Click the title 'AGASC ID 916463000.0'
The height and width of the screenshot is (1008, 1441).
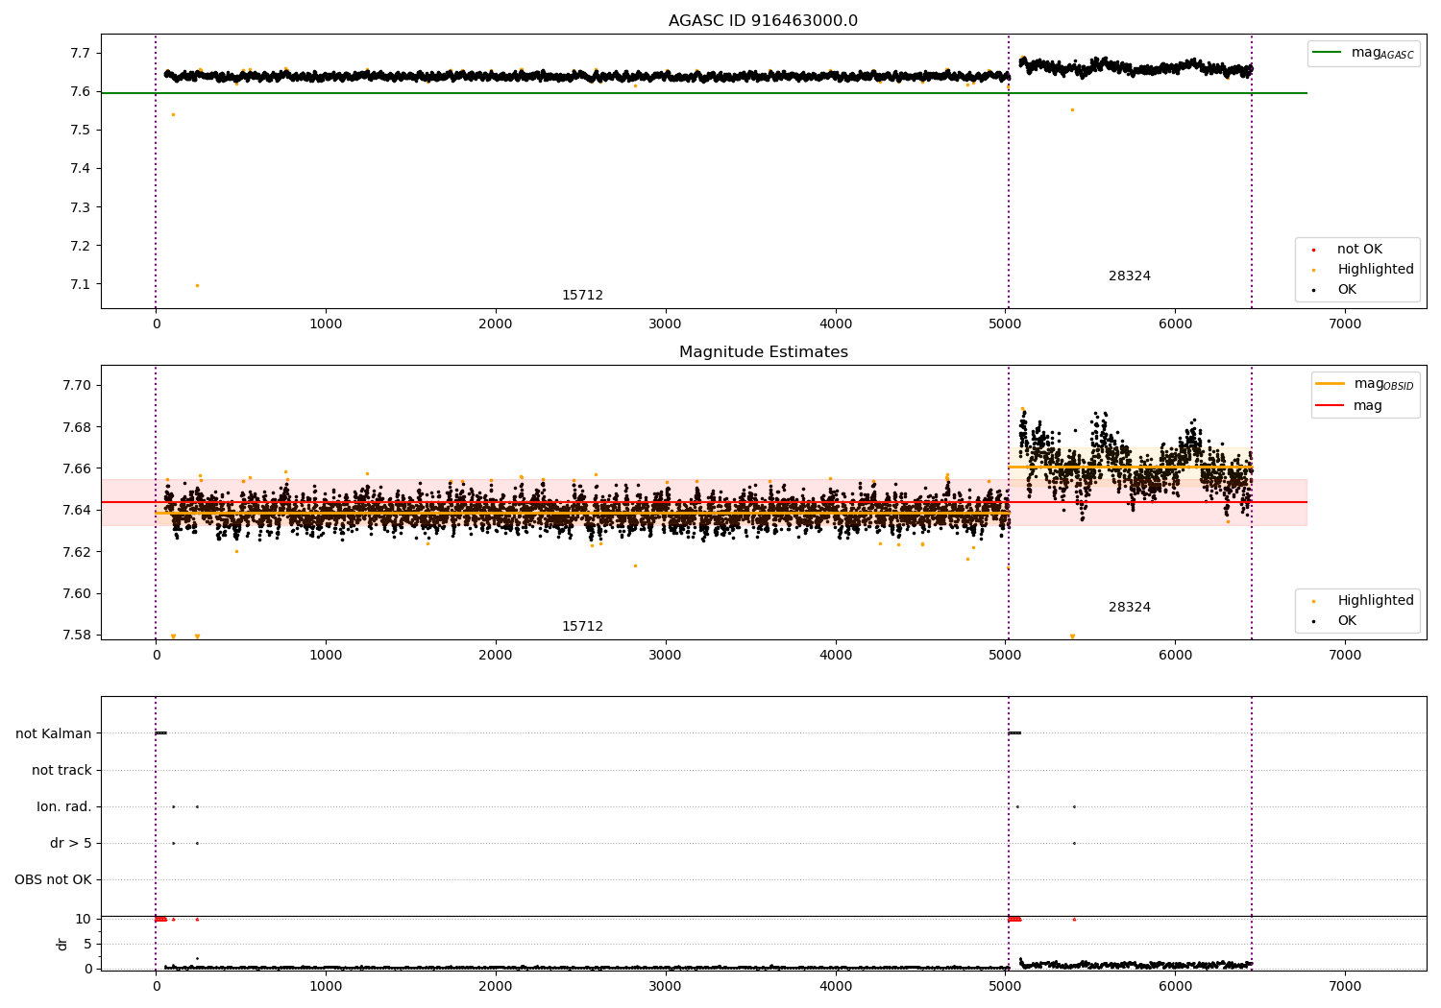point(763,21)
